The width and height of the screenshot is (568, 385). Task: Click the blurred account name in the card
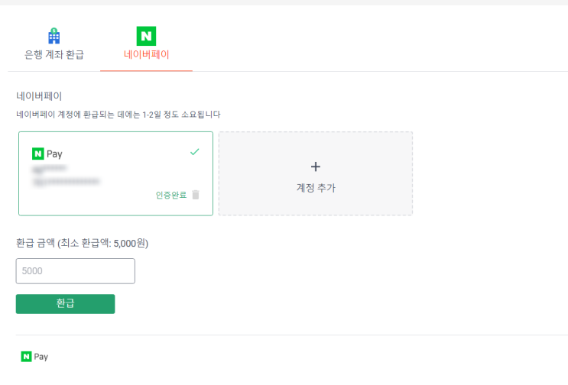point(50,168)
